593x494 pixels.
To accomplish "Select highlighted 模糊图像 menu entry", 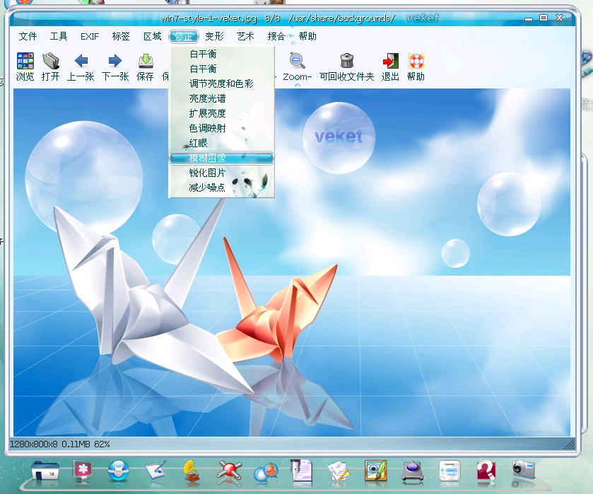I will (222, 158).
